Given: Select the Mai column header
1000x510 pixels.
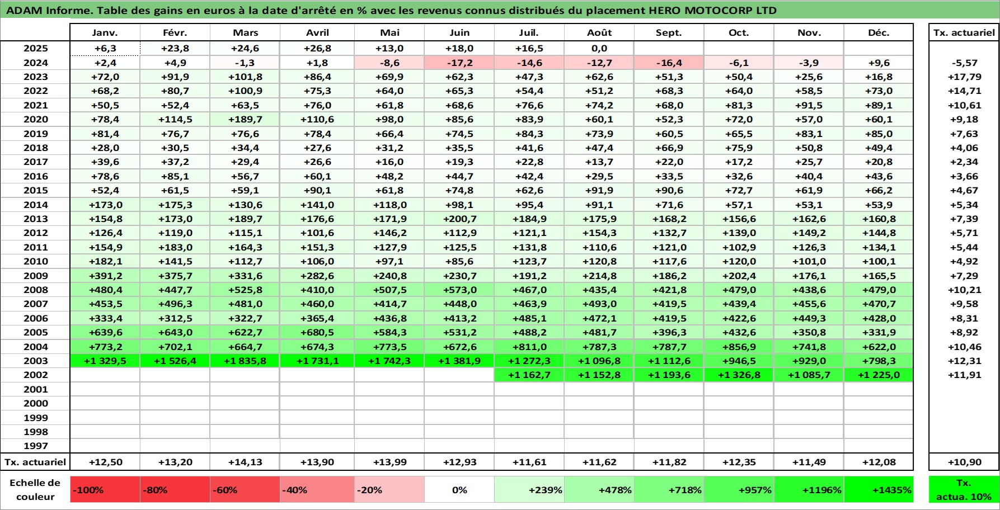Looking at the screenshot, I should (x=389, y=32).
